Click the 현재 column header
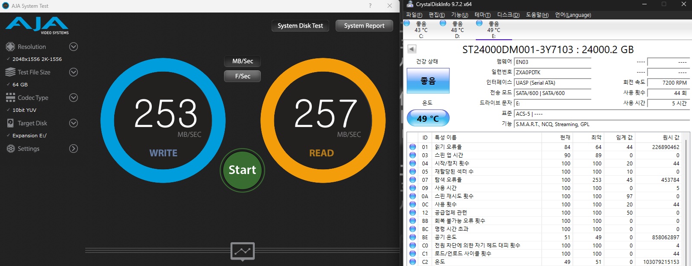The width and height of the screenshot is (692, 266). point(557,137)
